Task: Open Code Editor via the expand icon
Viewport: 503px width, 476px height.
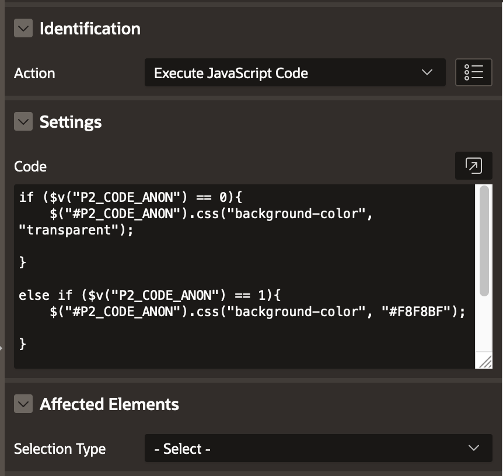Action: 473,166
